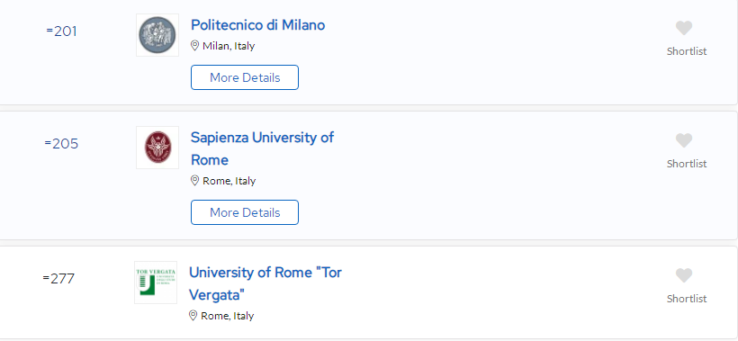View More Details for Politecnico di Milano
This screenshot has width=738, height=341.
tap(245, 77)
